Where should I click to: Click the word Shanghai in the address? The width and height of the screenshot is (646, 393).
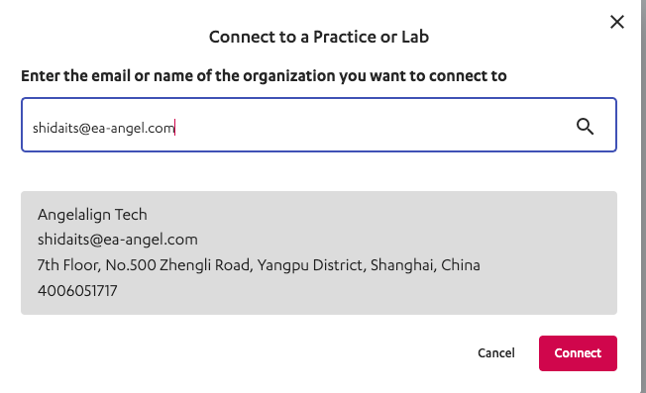click(x=403, y=265)
